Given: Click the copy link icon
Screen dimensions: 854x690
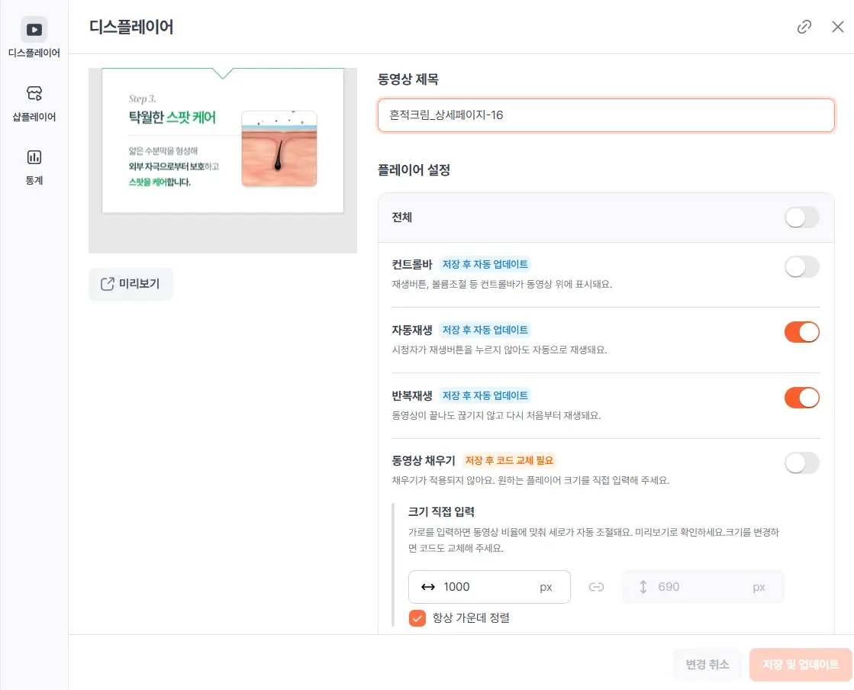Looking at the screenshot, I should click(804, 27).
